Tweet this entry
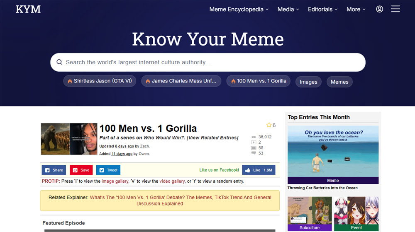This screenshot has height=232, width=415. coord(108,170)
